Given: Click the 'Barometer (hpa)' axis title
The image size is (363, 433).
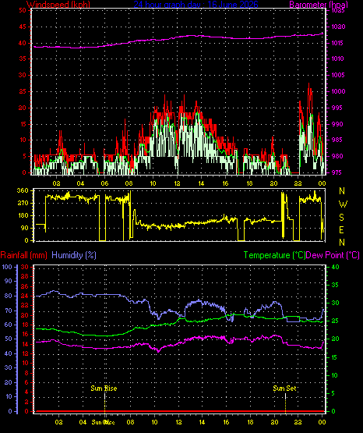Looking at the screenshot, I should click(x=319, y=5).
